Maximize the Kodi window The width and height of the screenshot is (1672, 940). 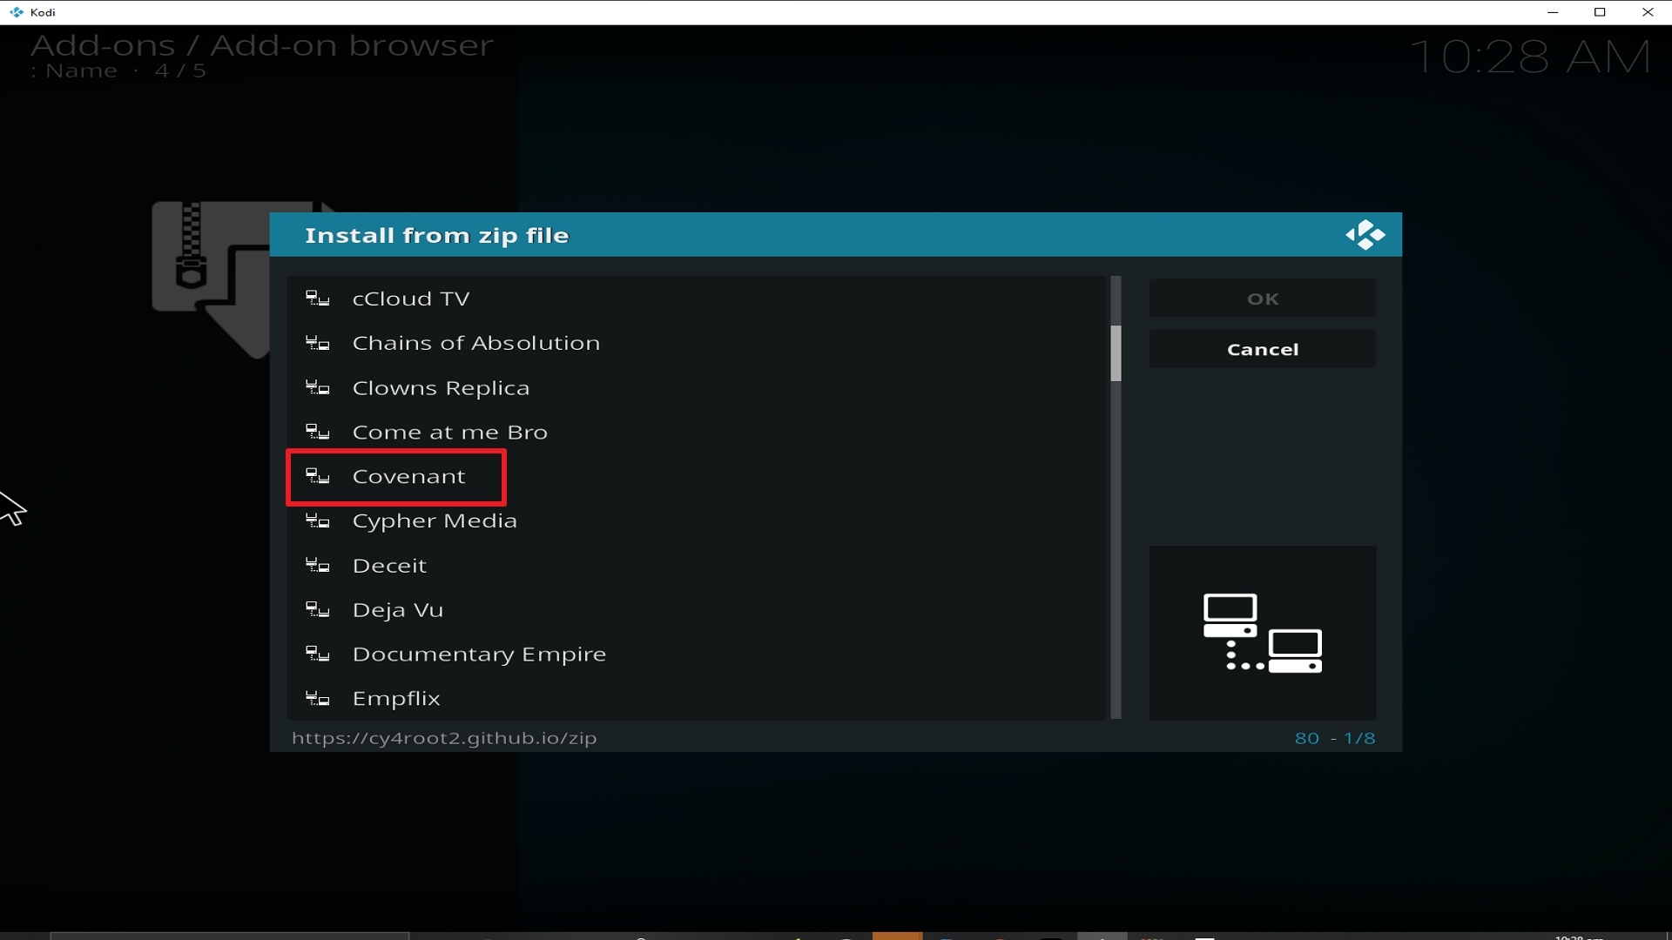pyautogui.click(x=1600, y=12)
